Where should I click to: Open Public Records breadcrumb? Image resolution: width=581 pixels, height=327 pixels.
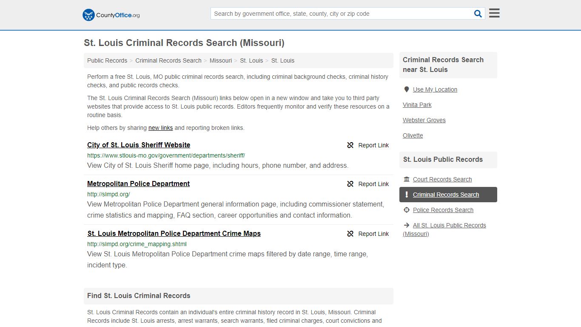coord(107,60)
